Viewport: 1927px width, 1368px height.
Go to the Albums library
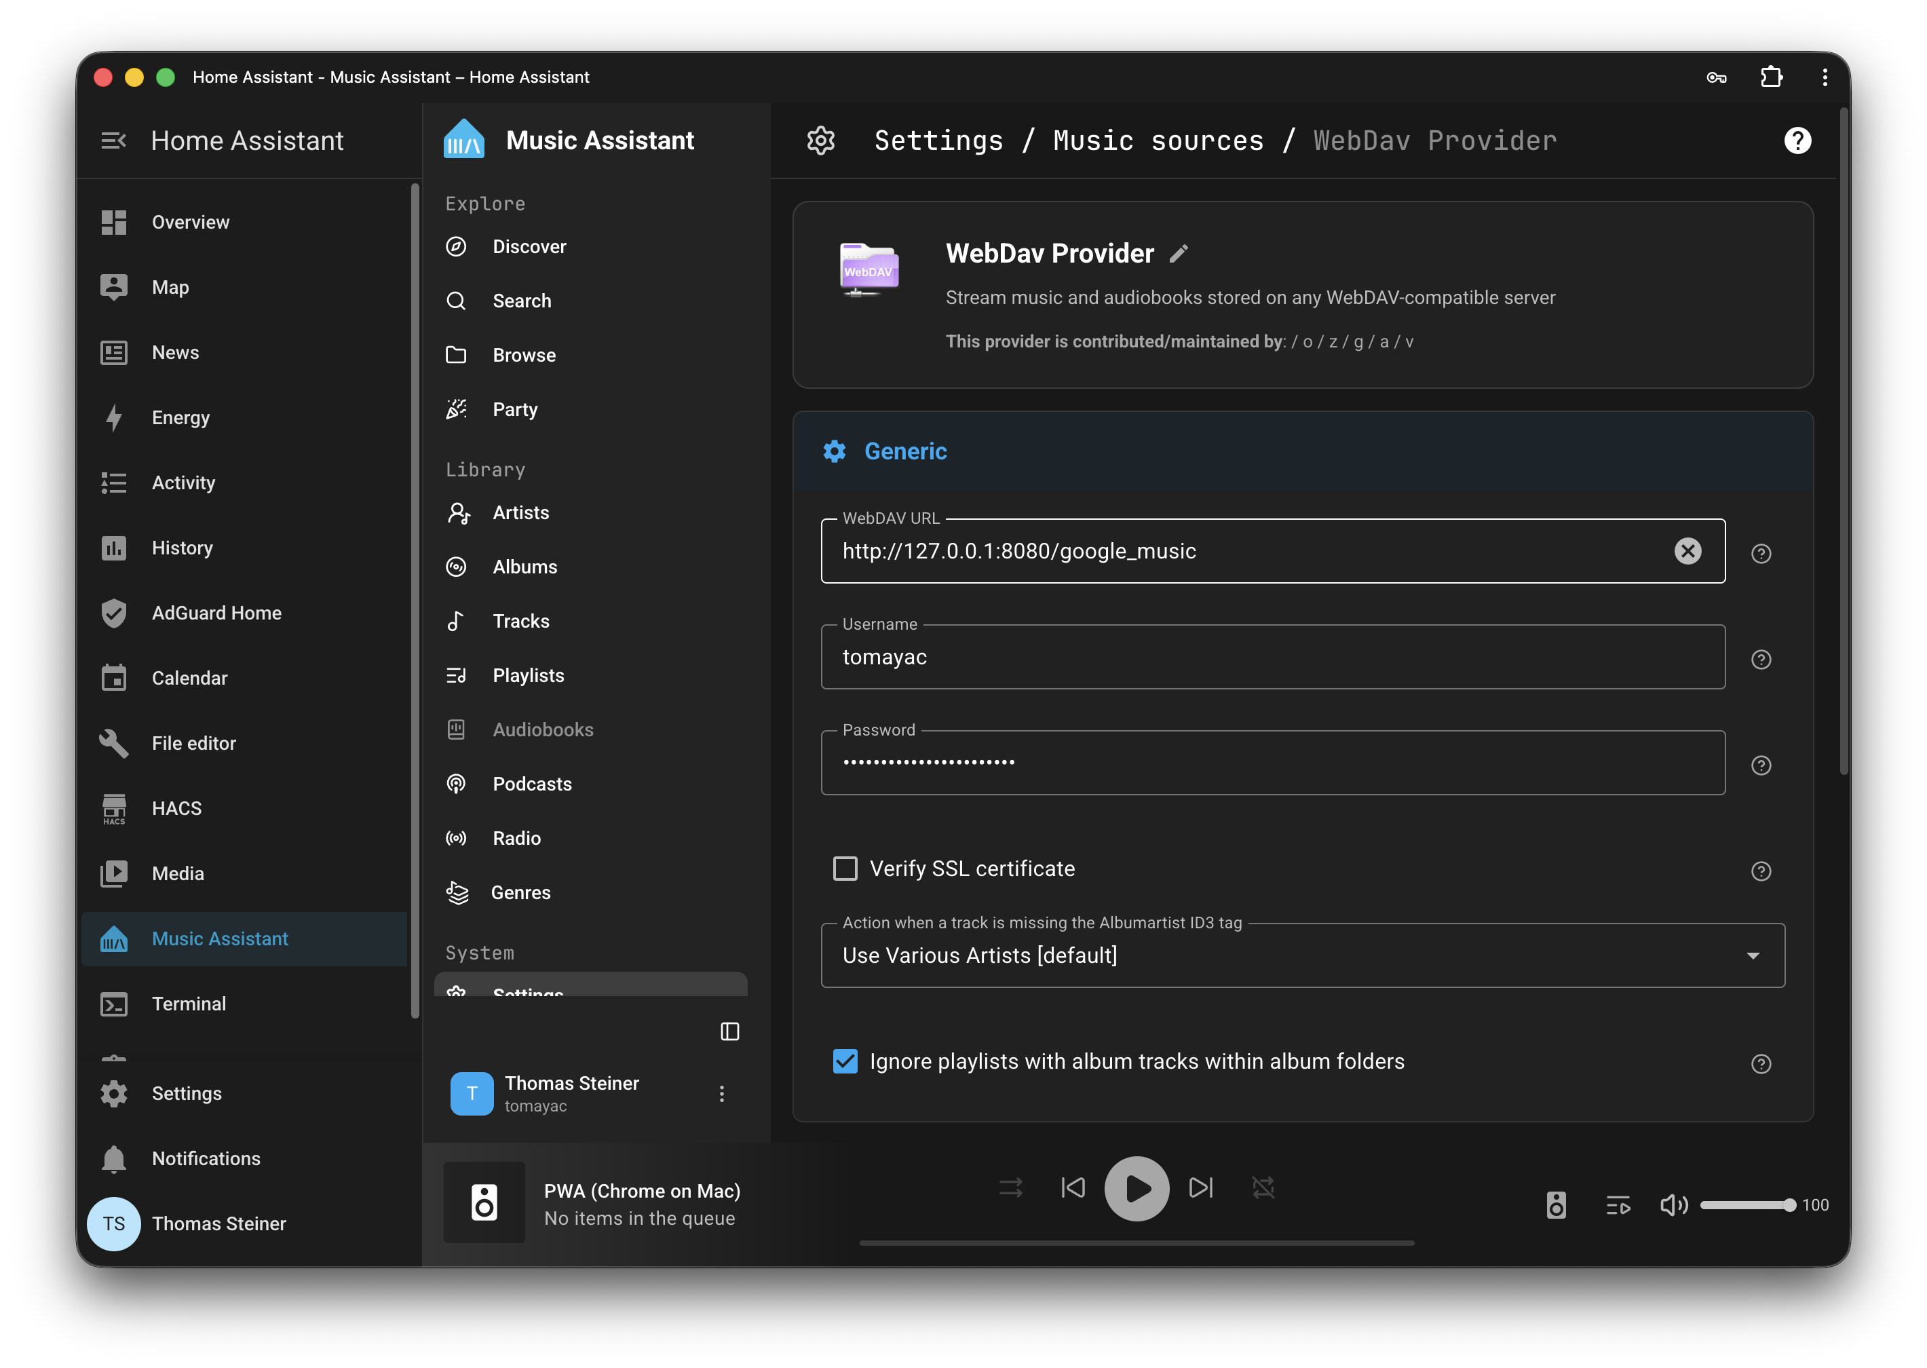[590, 567]
